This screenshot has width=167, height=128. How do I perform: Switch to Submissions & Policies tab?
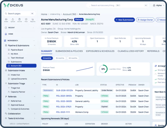pos(69,51)
